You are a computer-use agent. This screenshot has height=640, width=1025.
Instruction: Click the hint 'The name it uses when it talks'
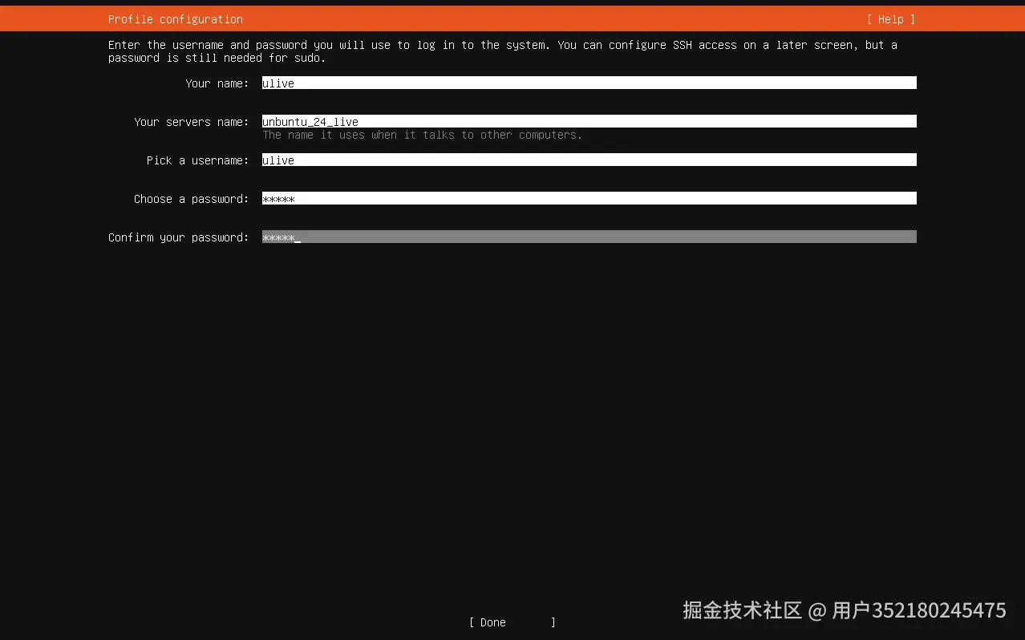(x=423, y=135)
